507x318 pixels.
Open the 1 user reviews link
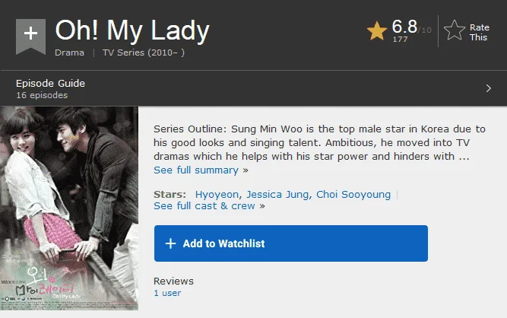[167, 293]
